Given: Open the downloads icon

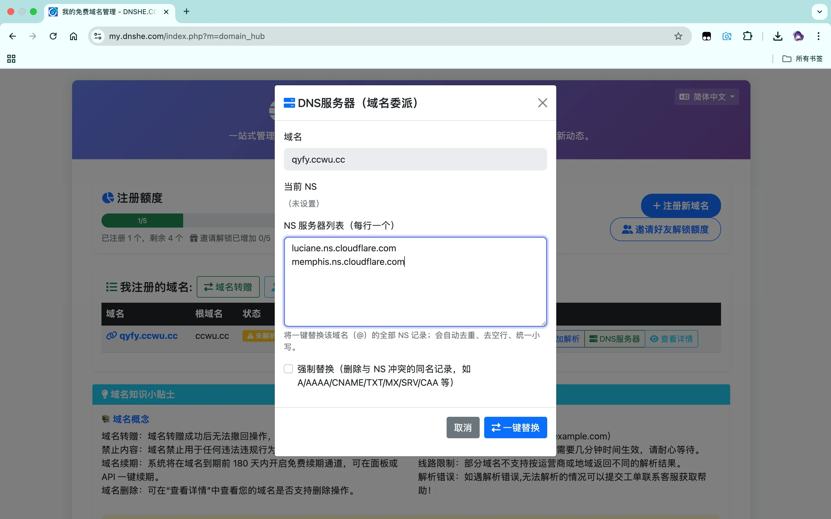Looking at the screenshot, I should (777, 36).
